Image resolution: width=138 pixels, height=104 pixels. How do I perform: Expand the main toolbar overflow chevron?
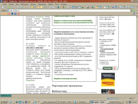tap(137, 7)
